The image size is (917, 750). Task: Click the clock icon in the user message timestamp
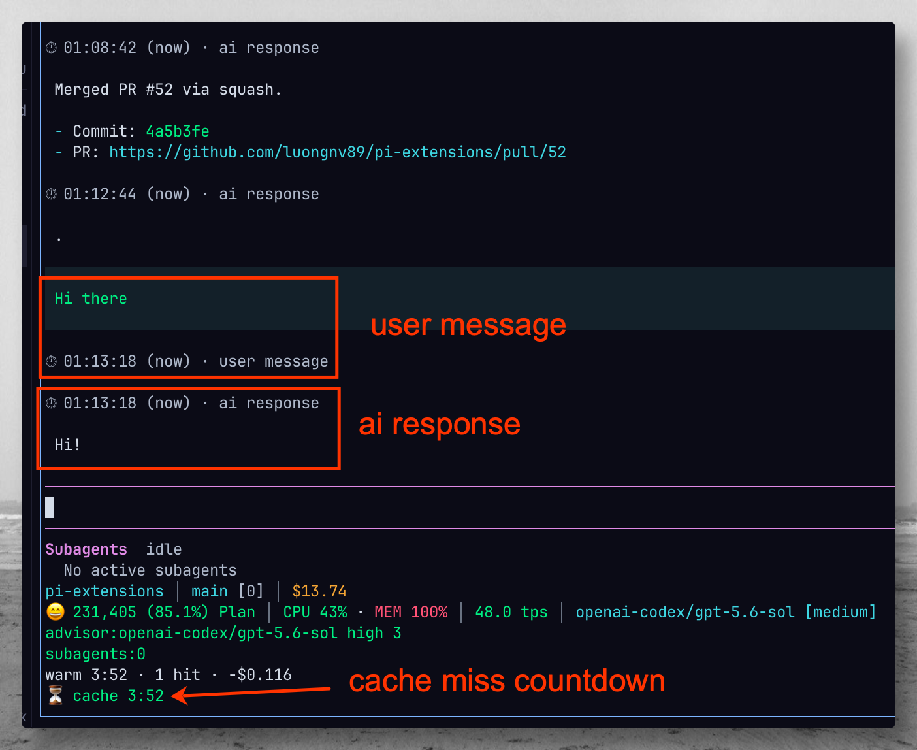pos(52,361)
